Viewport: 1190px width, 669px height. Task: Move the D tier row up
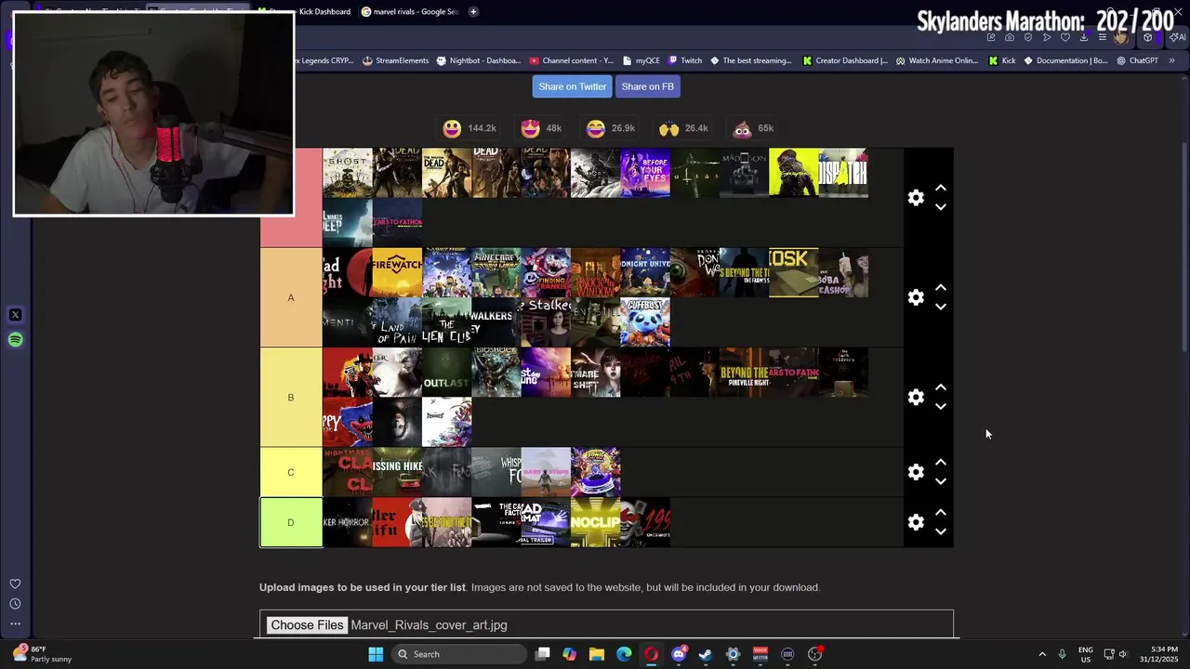click(x=941, y=512)
